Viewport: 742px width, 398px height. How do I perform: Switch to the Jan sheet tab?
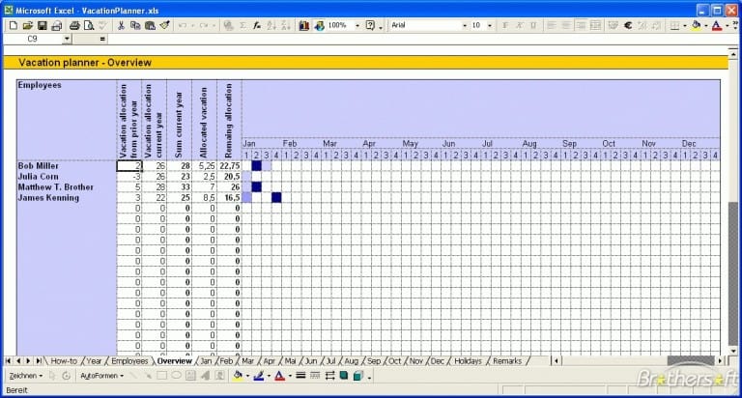tap(206, 361)
